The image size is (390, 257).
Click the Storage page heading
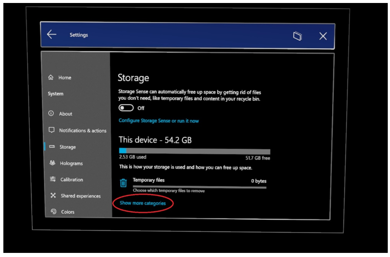click(x=133, y=78)
